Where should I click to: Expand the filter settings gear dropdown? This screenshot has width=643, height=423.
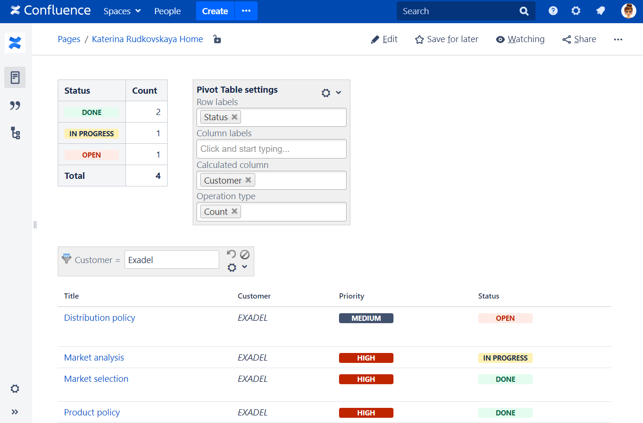pos(237,267)
